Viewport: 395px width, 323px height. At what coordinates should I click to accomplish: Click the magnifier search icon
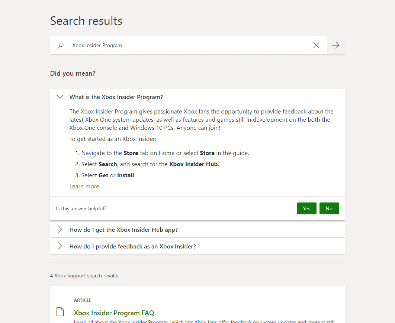[x=61, y=46]
